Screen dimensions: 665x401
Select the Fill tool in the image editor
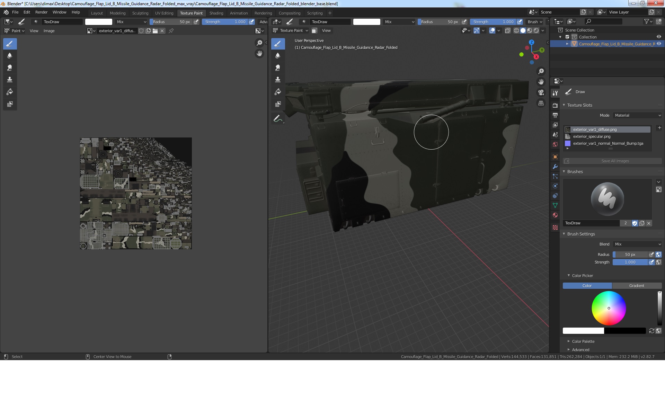[10, 92]
